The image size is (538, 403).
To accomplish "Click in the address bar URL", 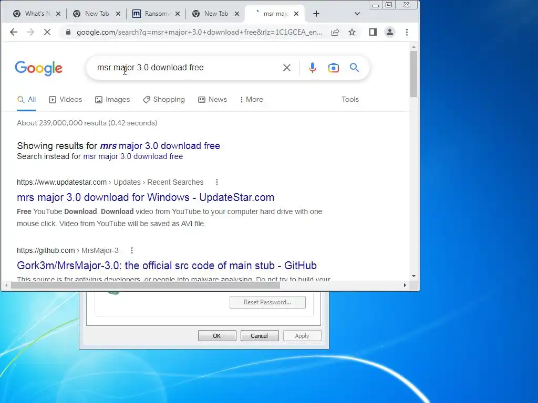I will click(199, 32).
